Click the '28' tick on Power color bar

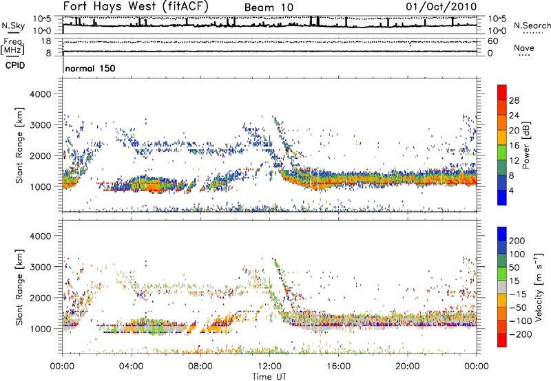[514, 100]
